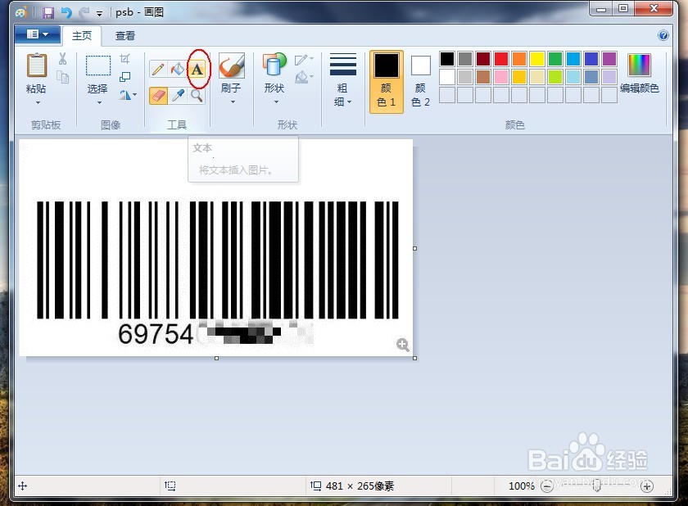Click the rectangular Select tool icon

coord(97,66)
